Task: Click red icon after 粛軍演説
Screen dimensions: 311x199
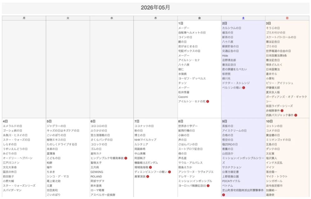Action: coord(148,177)
